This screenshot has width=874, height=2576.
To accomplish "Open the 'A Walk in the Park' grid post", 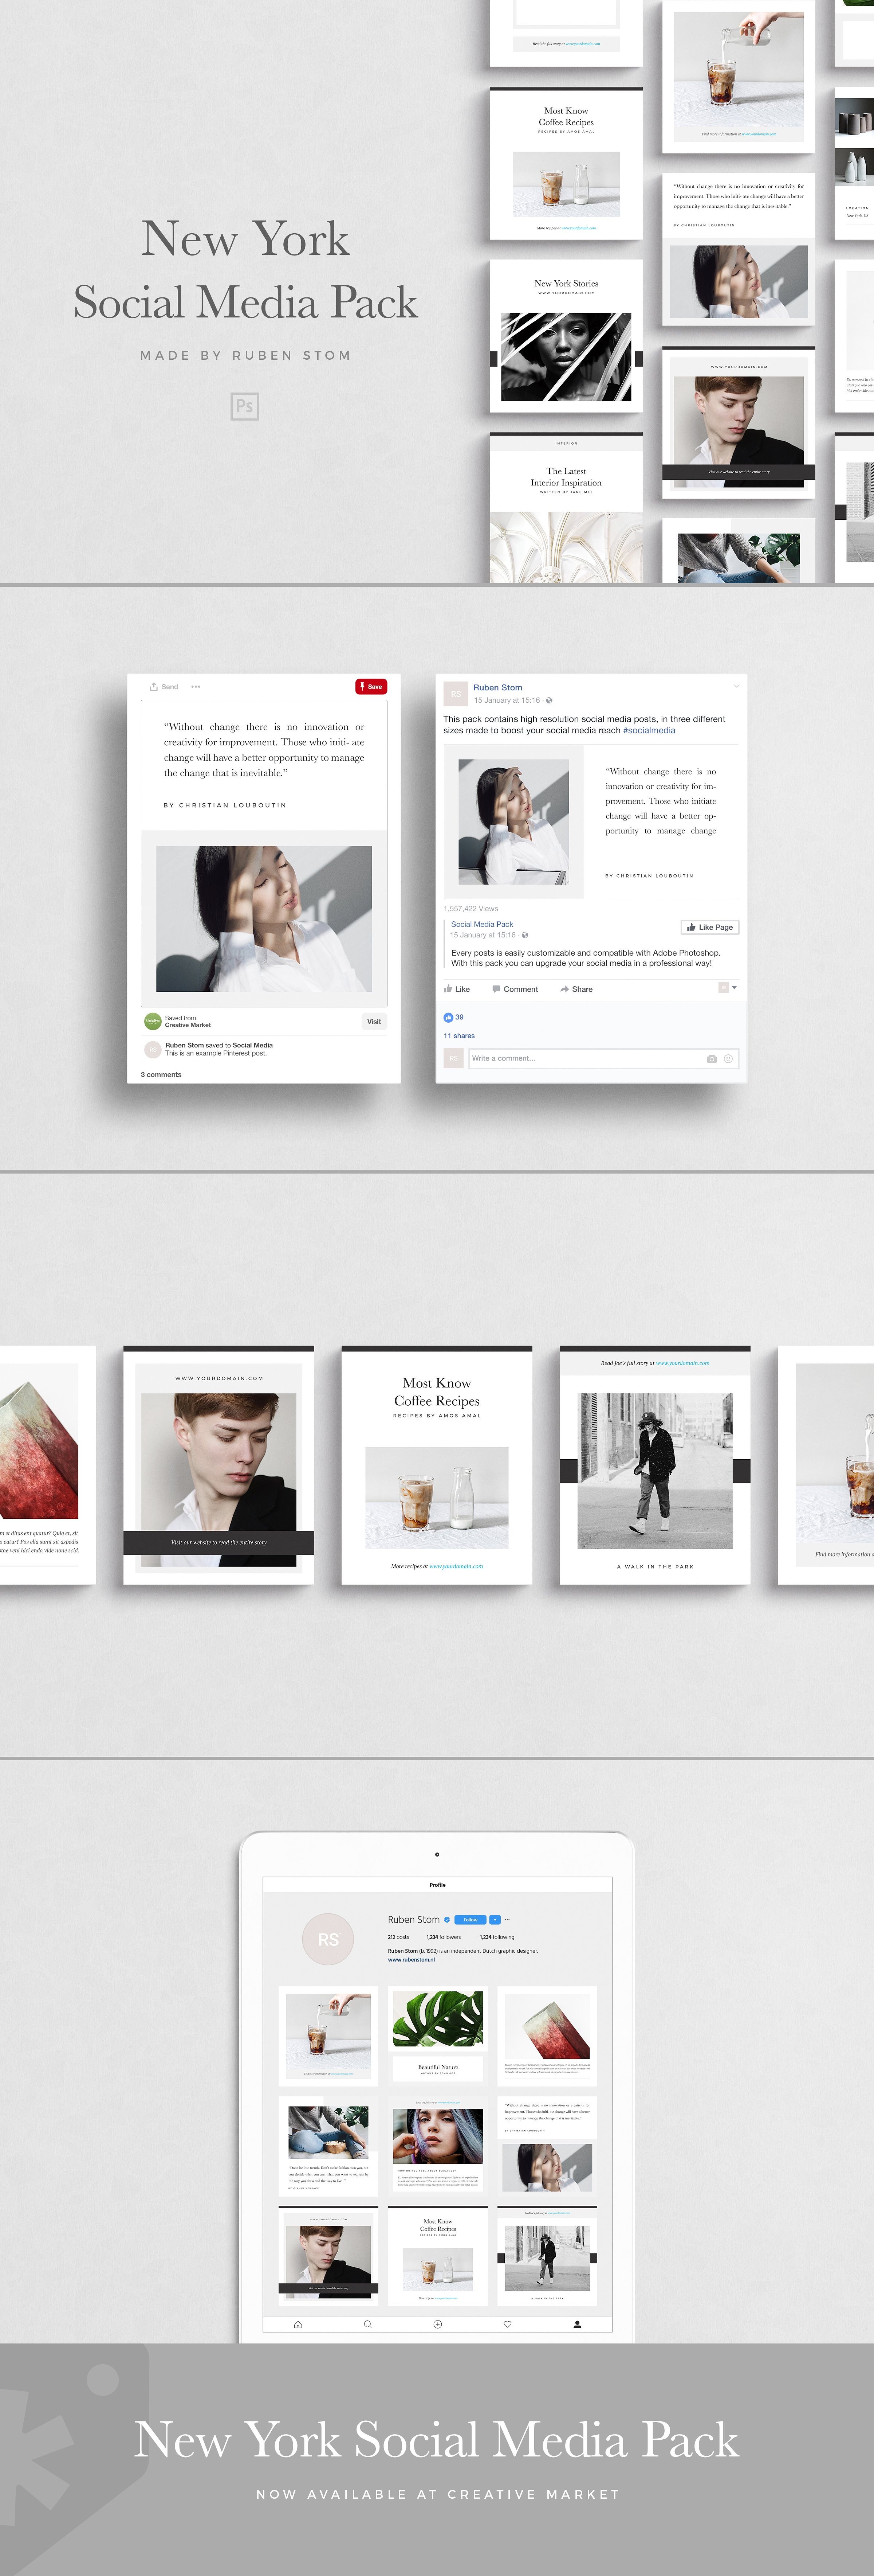I will tap(547, 2256).
